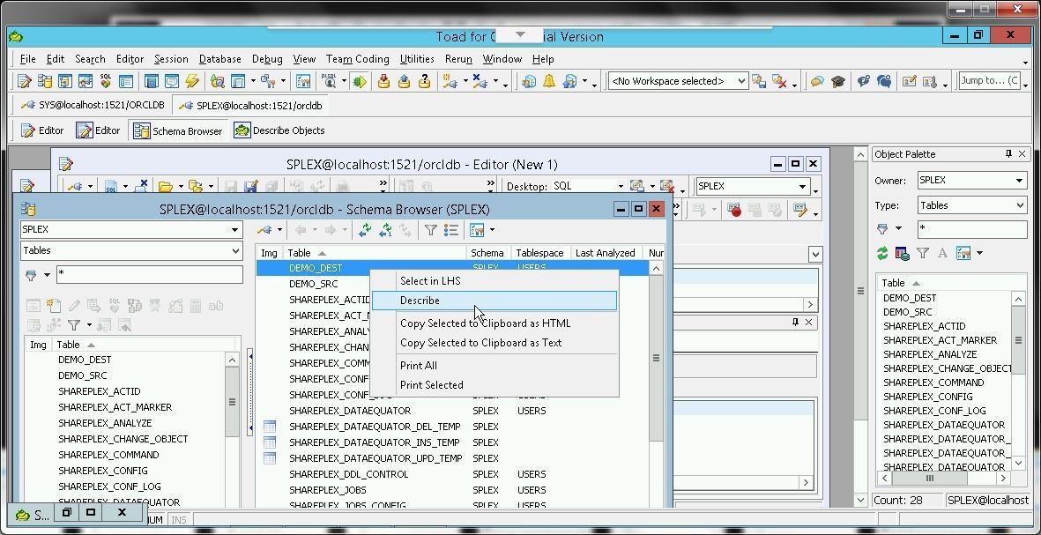Choose Copy Selected to Clipboard as Text
Viewport: 1041px width, 535px height.
[x=494, y=343]
